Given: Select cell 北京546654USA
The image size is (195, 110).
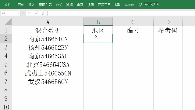Looking at the screenshot, I should click(x=48, y=64).
